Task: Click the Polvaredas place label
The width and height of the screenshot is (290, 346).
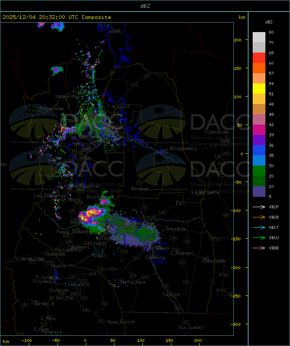Action: click(52, 108)
